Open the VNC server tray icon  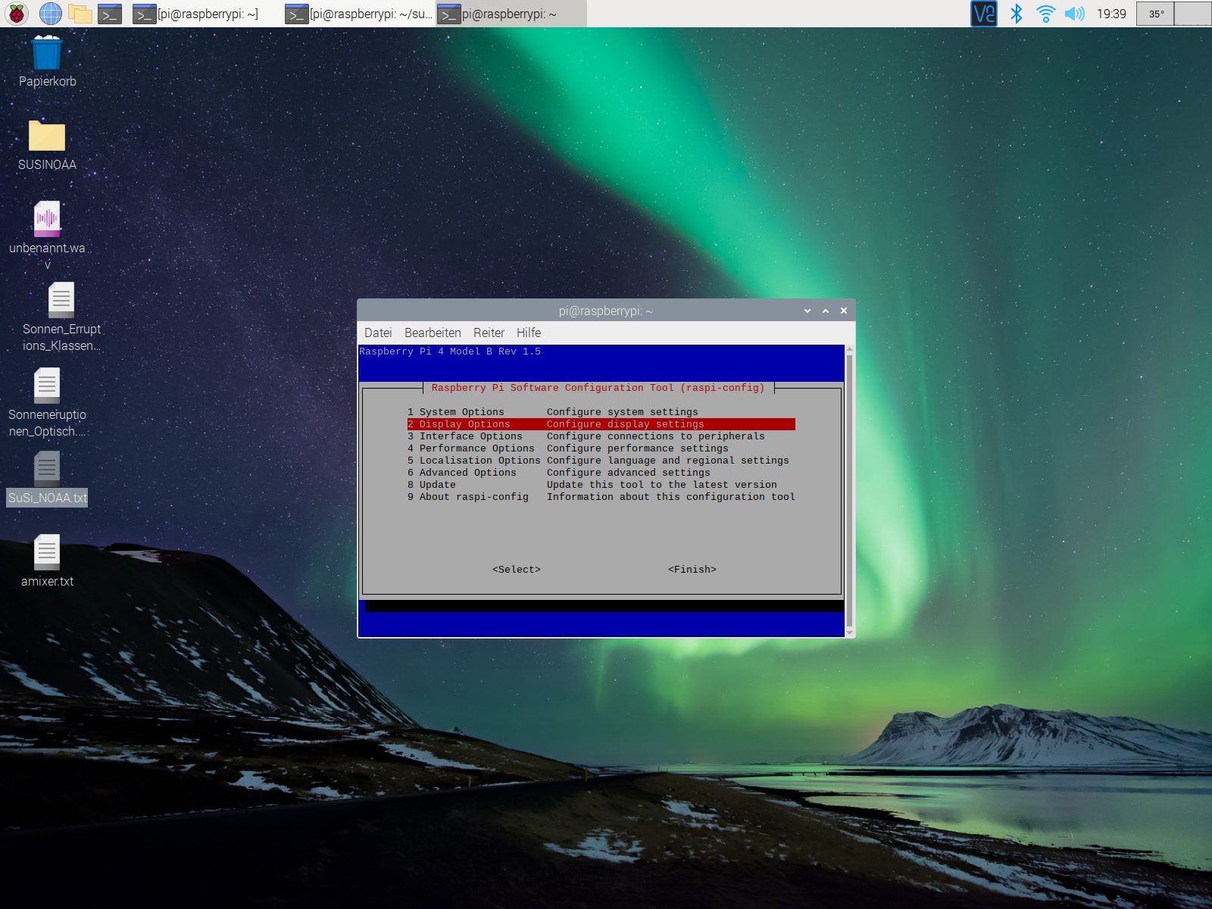coord(984,14)
